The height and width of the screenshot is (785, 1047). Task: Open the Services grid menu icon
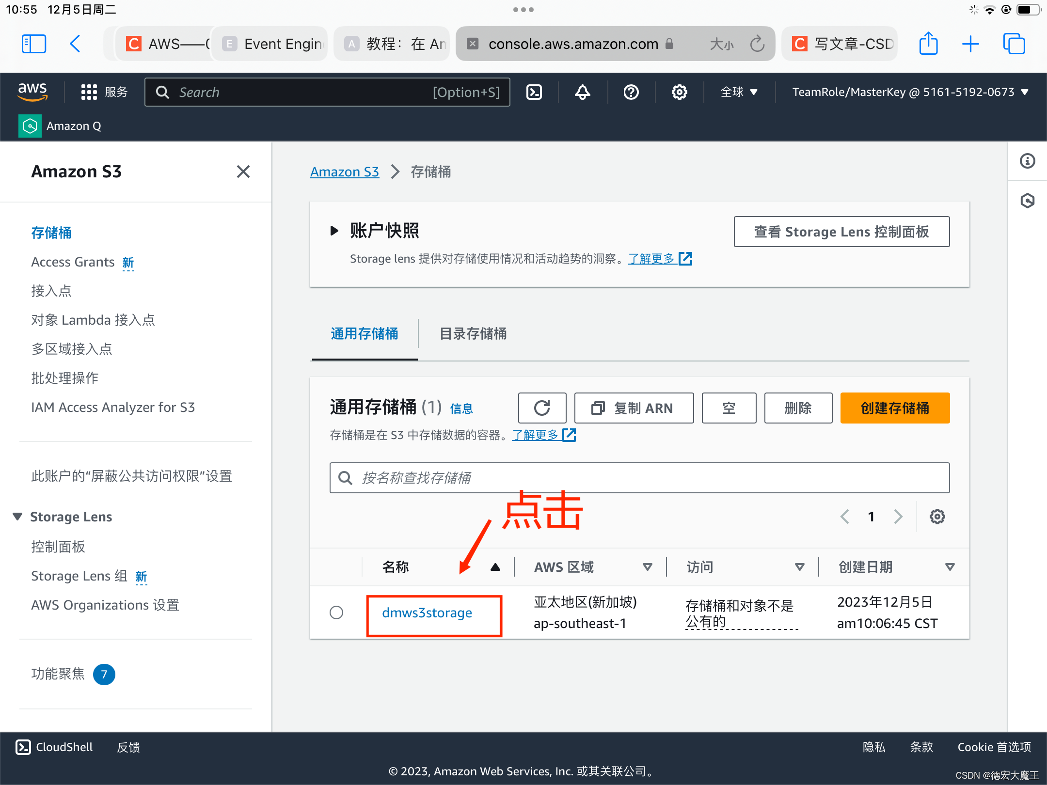coord(89,92)
